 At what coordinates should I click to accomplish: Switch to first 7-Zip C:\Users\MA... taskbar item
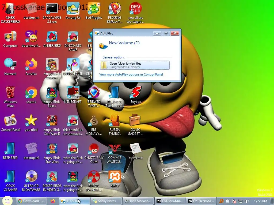point(170,201)
